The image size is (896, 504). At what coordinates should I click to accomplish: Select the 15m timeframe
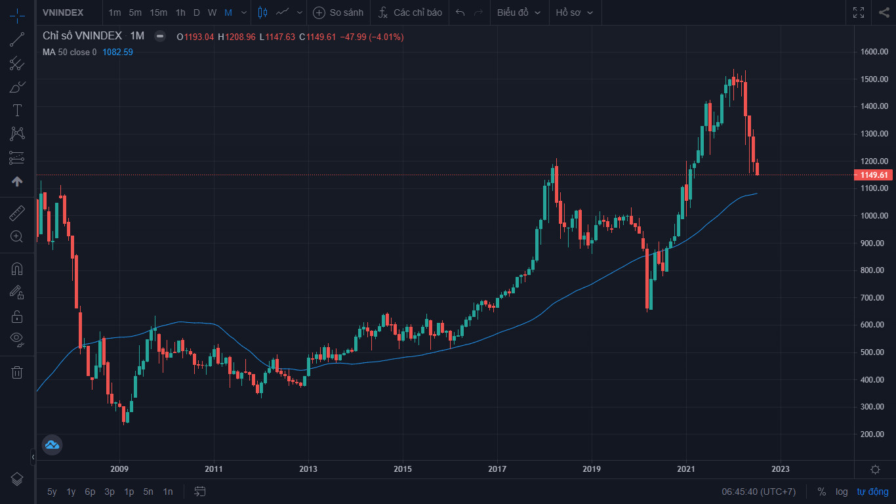158,12
